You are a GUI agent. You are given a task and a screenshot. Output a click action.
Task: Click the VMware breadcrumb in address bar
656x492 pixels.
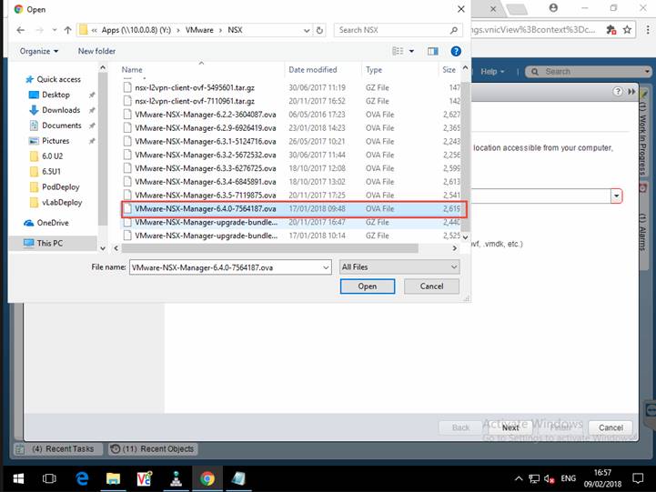(x=199, y=30)
